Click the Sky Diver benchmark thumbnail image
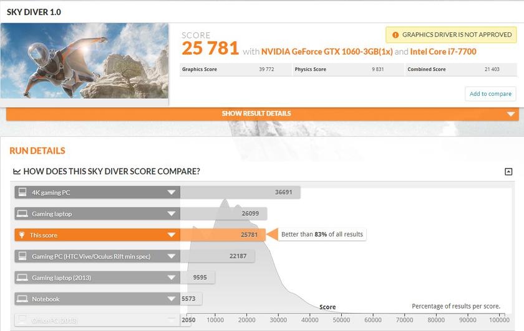The image size is (524, 331). tap(84, 61)
